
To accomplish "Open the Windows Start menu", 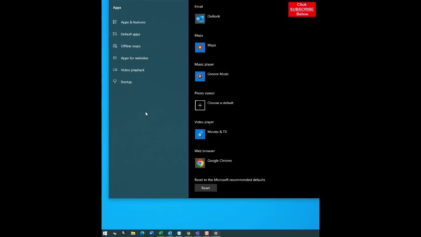I will [x=105, y=233].
